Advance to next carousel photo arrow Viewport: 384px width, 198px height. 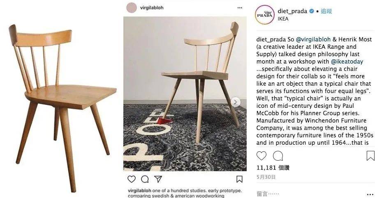click(x=236, y=102)
